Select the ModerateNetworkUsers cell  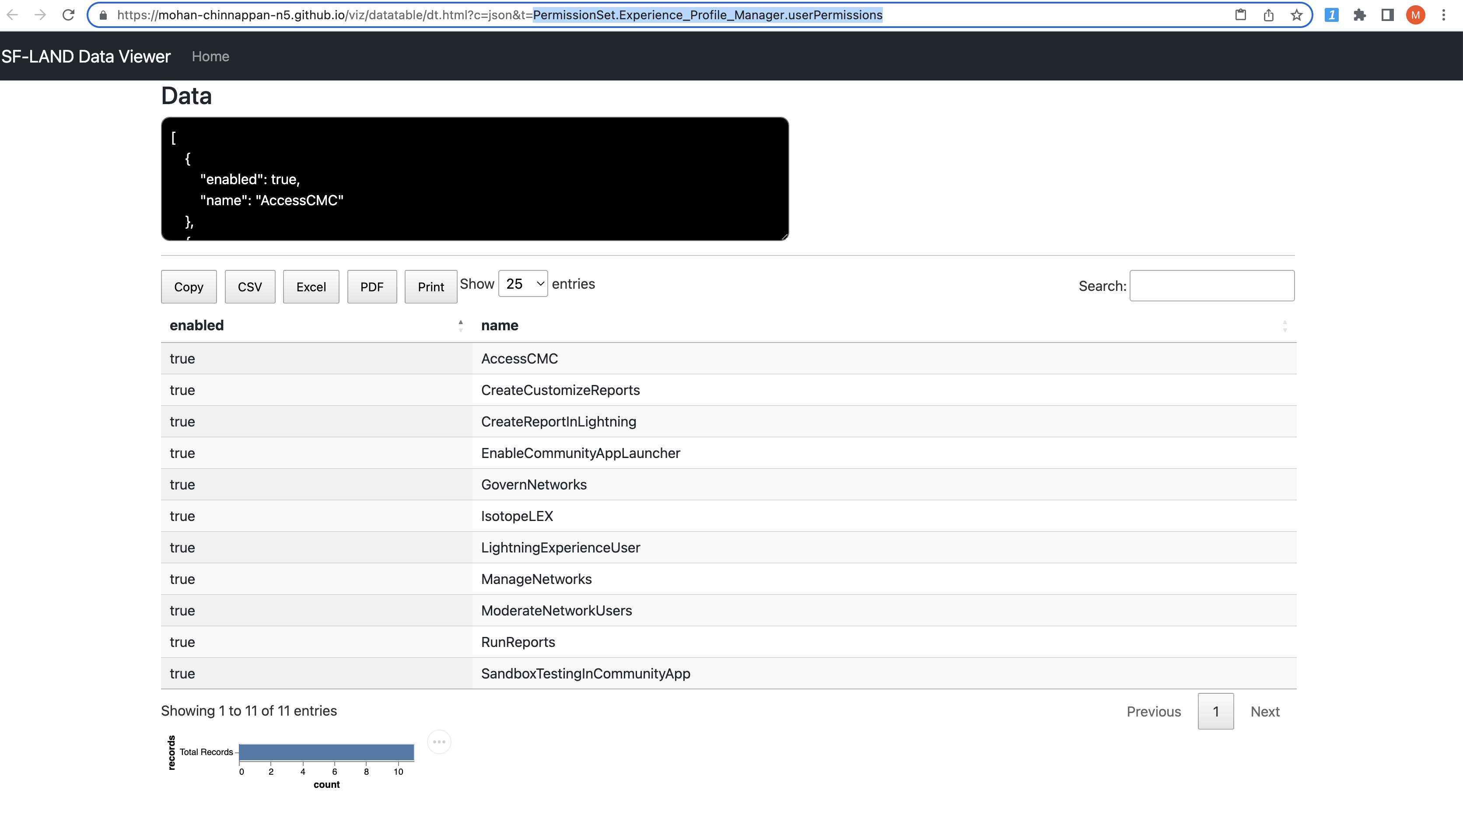[884, 610]
